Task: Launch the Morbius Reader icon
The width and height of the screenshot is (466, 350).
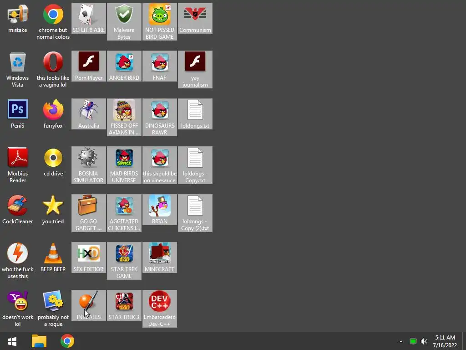Action: click(x=18, y=165)
